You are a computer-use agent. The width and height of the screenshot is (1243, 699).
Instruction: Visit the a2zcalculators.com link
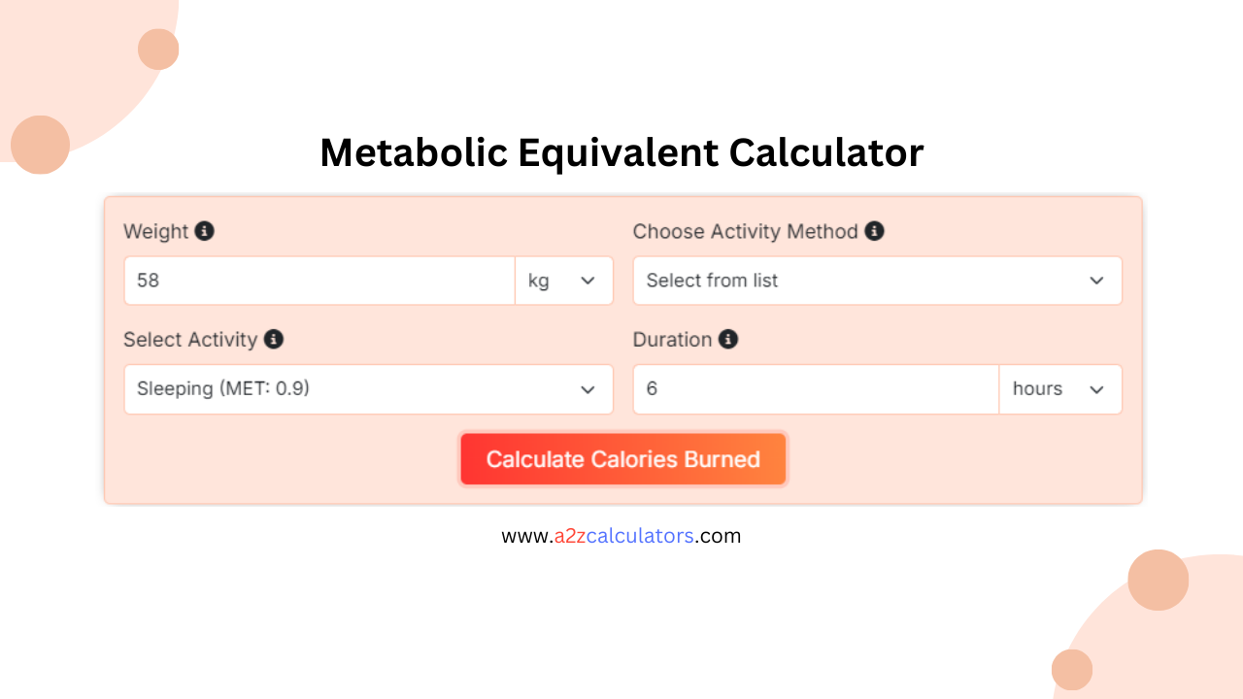621,535
